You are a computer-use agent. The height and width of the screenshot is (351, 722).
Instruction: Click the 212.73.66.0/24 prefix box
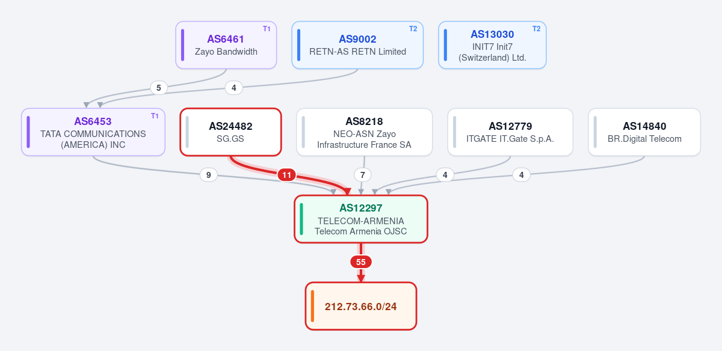click(361, 306)
